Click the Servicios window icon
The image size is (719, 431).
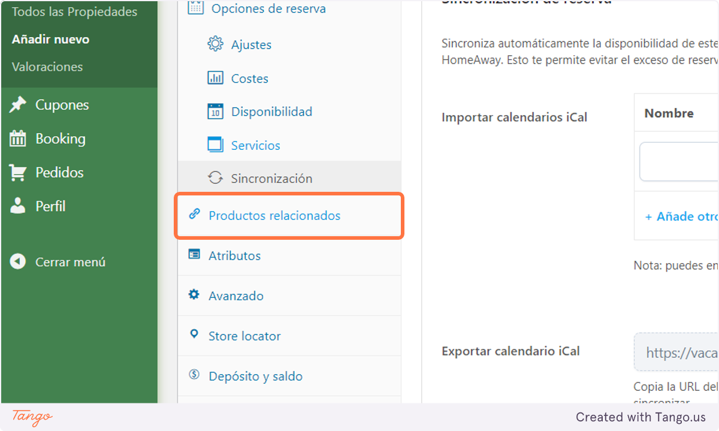pos(215,144)
